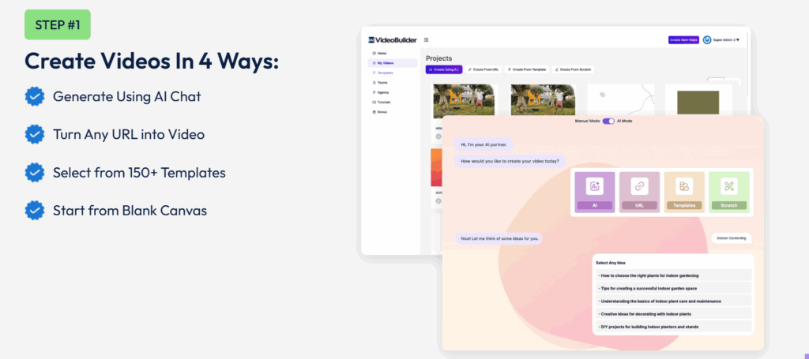Click the VideoBuilder logo
Viewport: 809px width, 359px height.
pyautogui.click(x=392, y=39)
